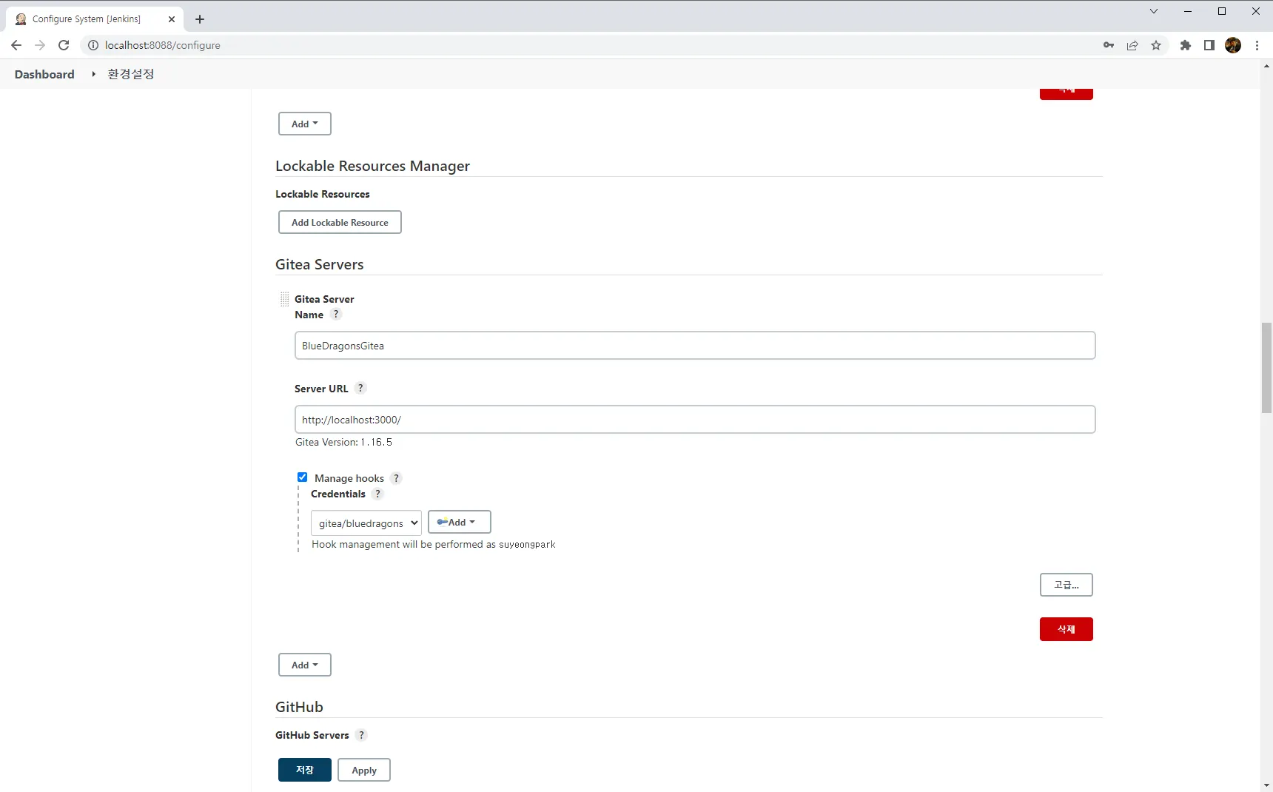Open the tab search chevron
Image resolution: width=1273 pixels, height=792 pixels.
click(x=1154, y=11)
